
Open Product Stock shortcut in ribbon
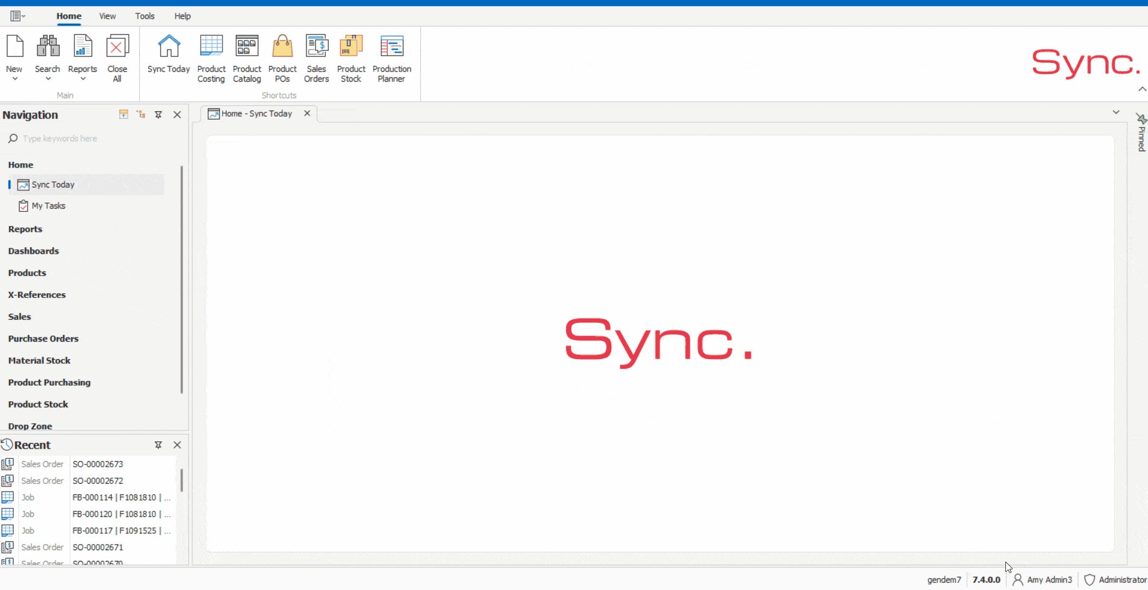click(x=351, y=58)
